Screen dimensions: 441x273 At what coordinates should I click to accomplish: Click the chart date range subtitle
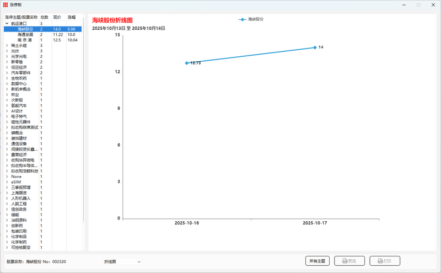point(128,29)
